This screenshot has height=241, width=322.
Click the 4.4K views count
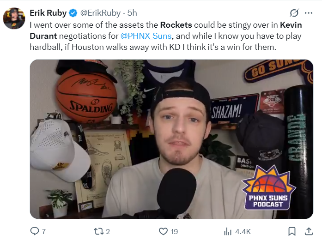[x=243, y=232]
